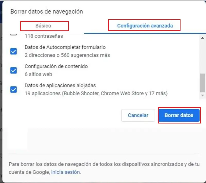The width and height of the screenshot is (206, 183).
Task: Click the Borrar datos de navegación title
Action: [47, 12]
